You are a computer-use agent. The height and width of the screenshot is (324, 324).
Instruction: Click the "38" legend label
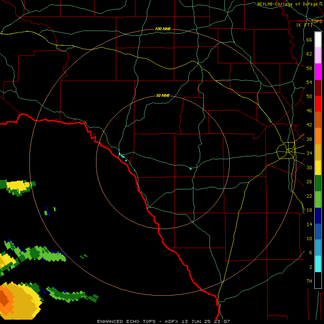pyautogui.click(x=309, y=139)
